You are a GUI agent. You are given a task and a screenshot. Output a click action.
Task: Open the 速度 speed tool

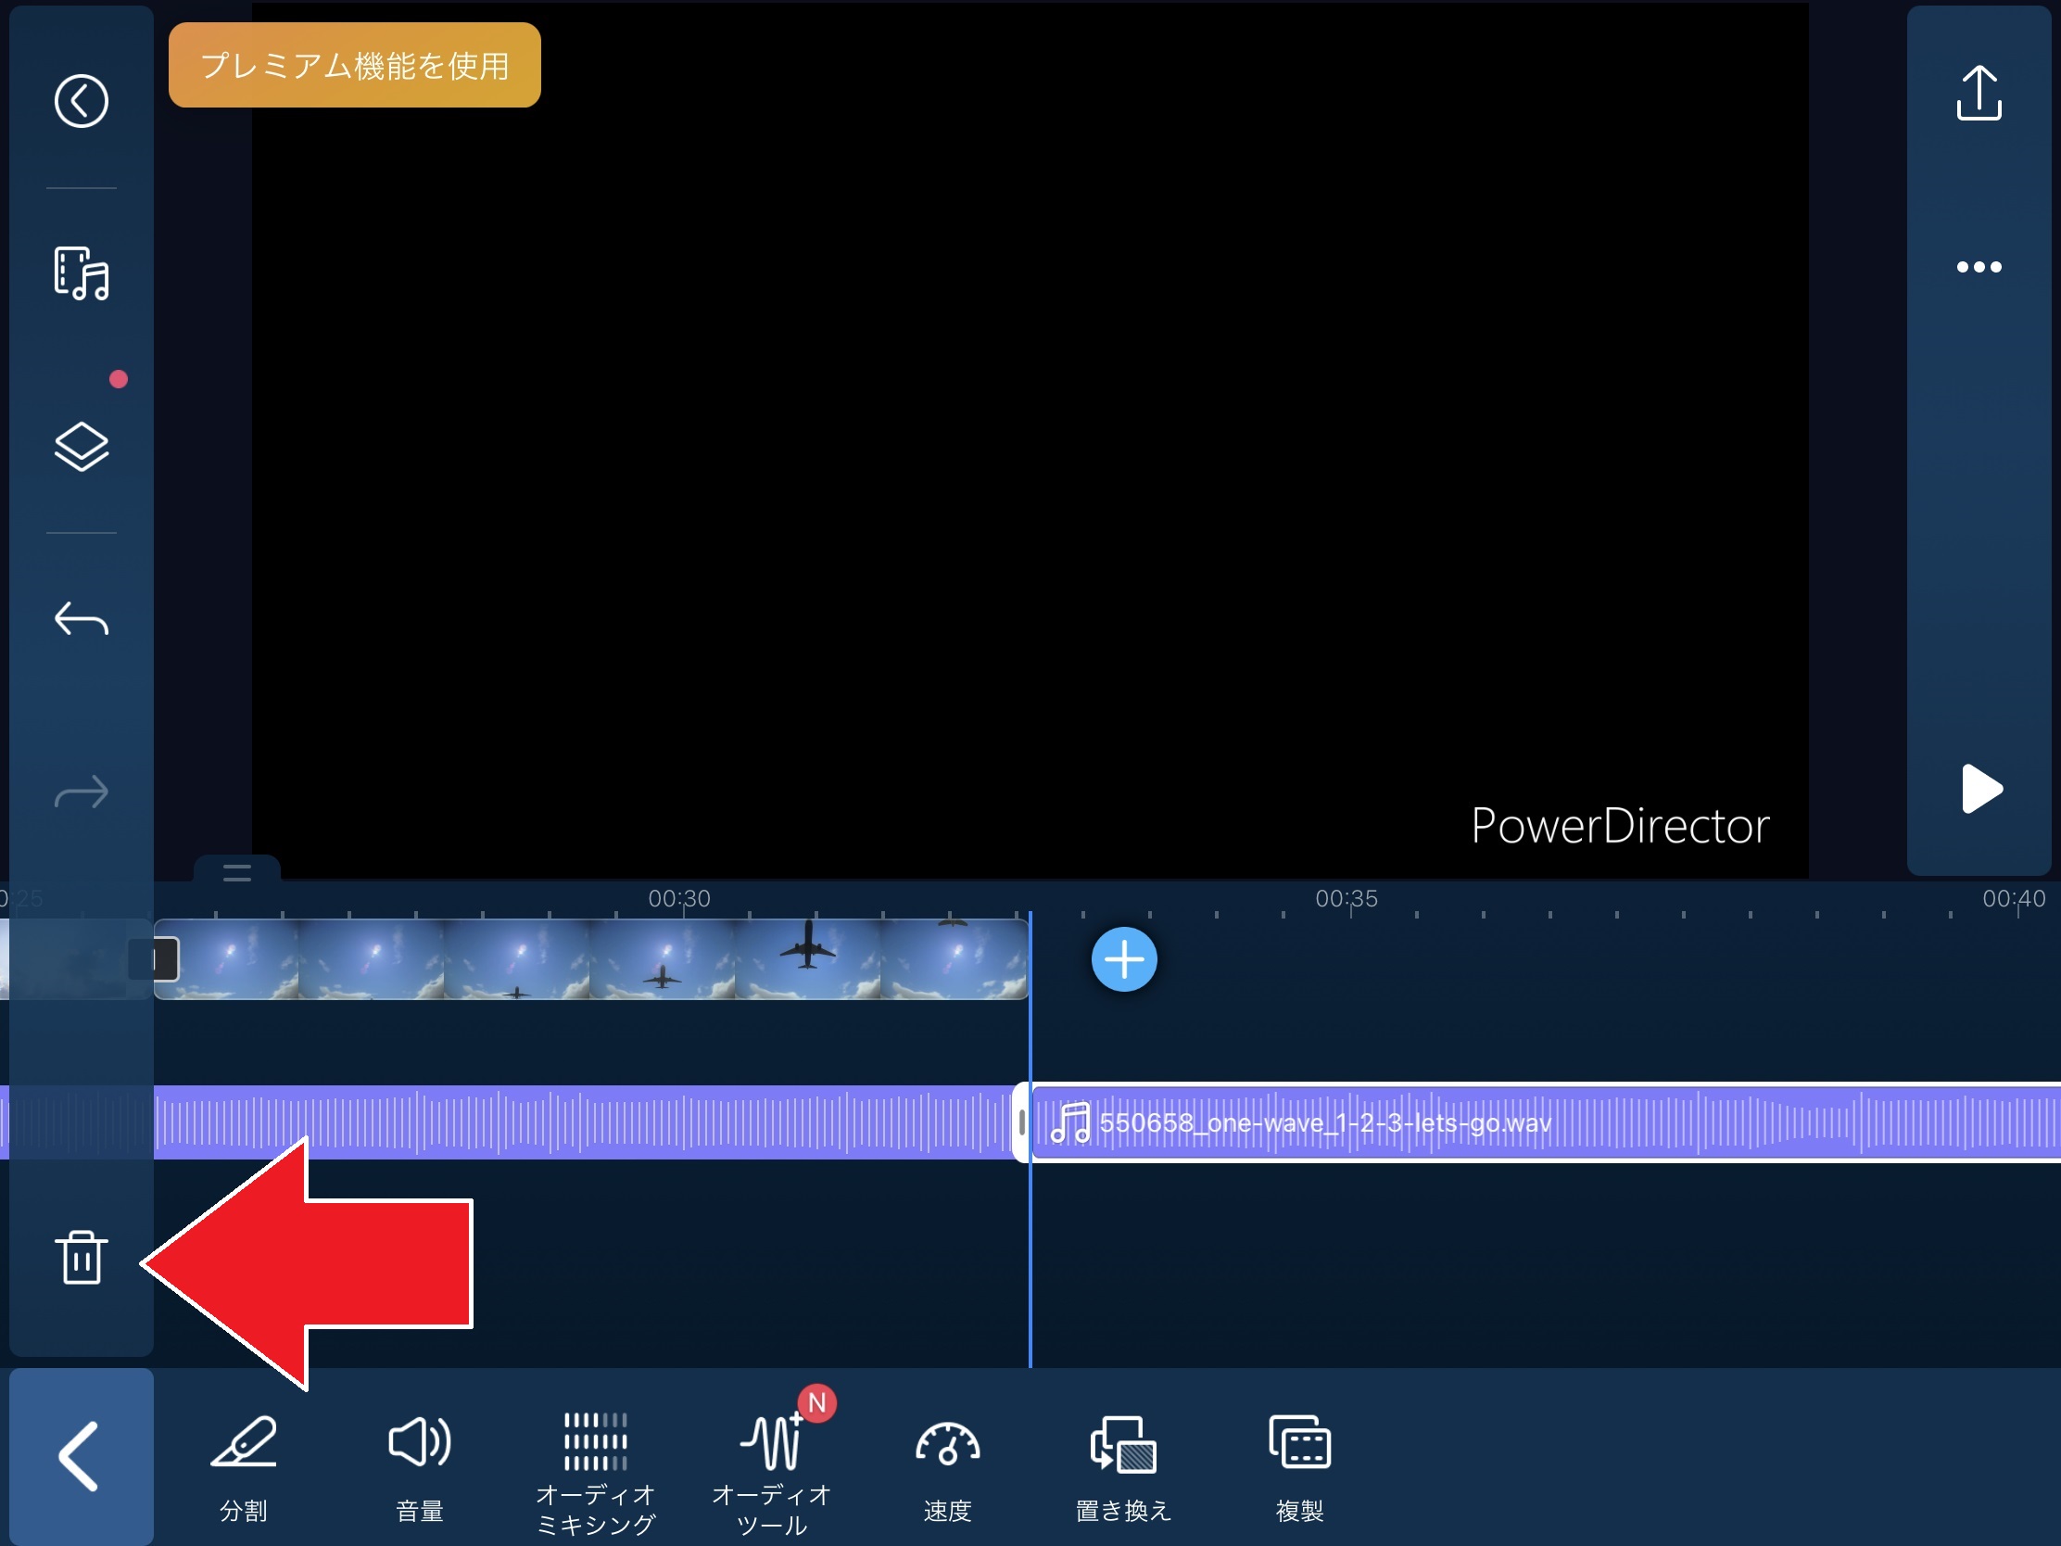point(948,1468)
